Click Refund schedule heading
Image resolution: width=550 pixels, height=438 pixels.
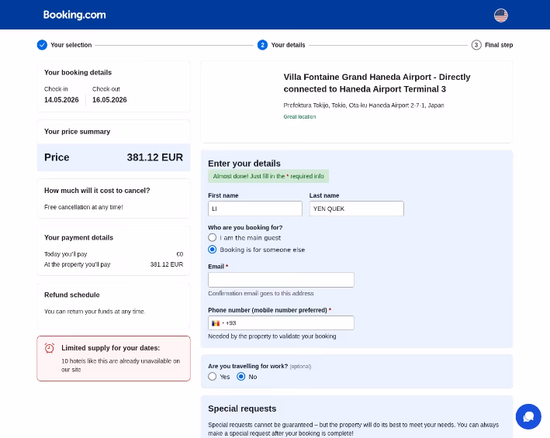pyautogui.click(x=72, y=295)
